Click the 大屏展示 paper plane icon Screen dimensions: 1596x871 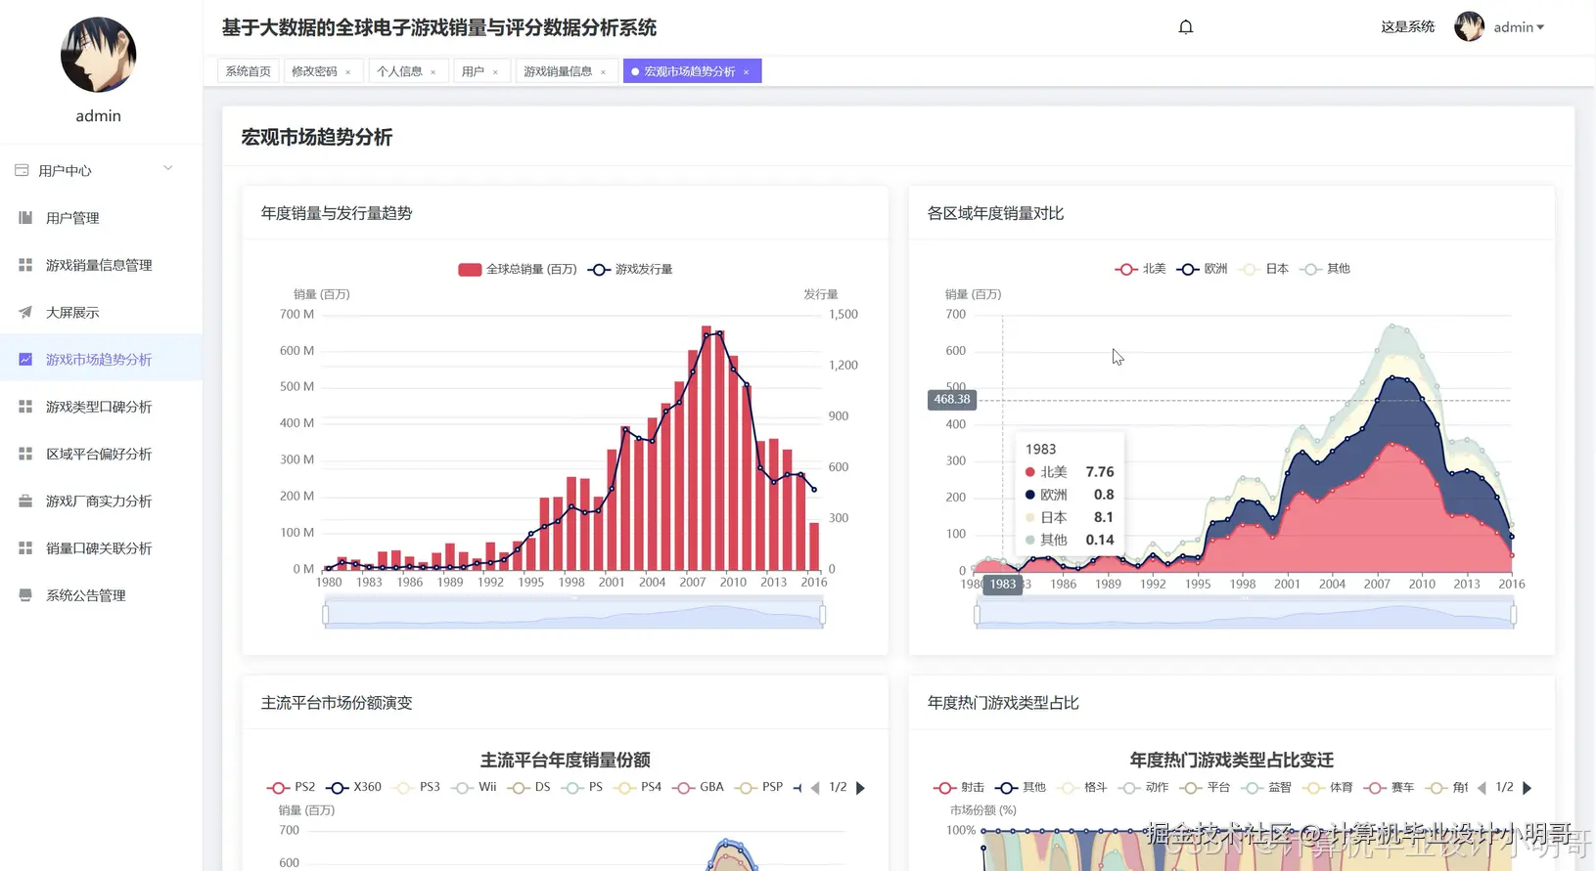click(25, 313)
